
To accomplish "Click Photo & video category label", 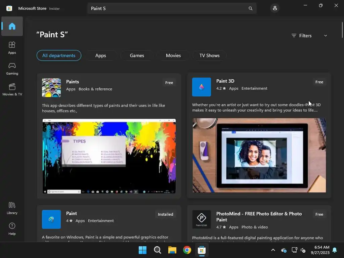I will point(255,227).
